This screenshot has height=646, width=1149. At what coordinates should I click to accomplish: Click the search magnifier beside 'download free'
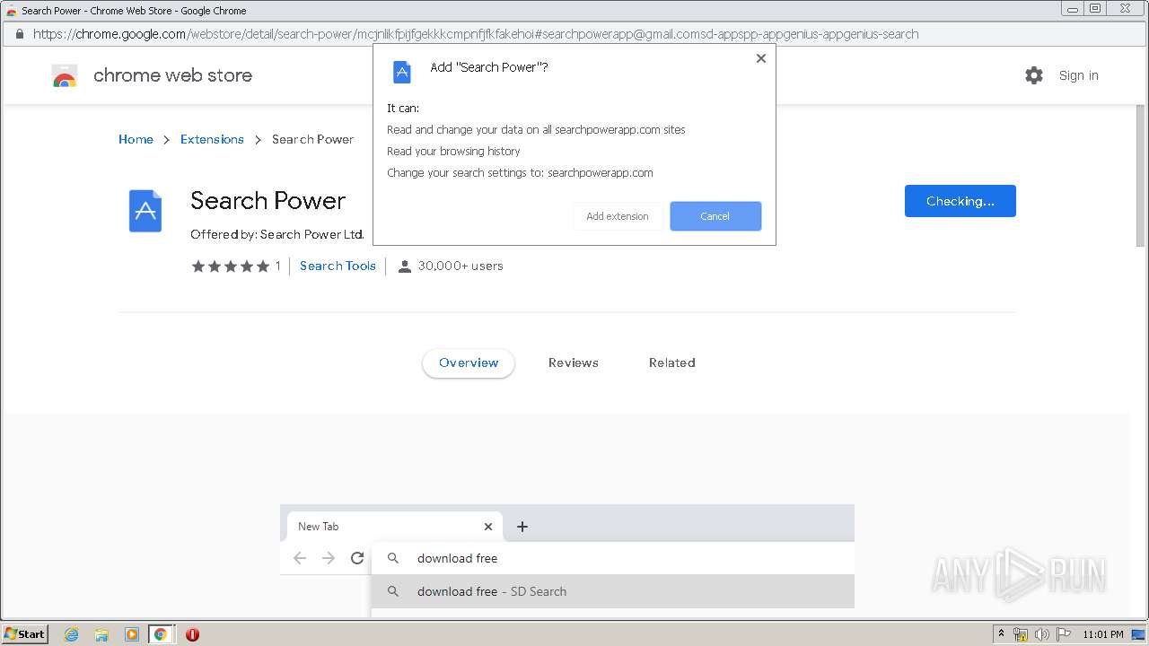(393, 558)
